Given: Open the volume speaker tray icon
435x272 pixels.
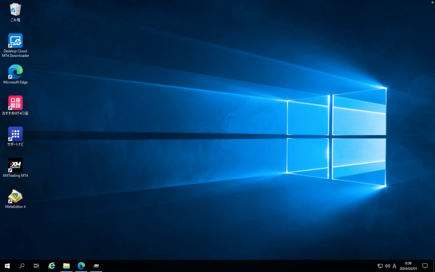Looking at the screenshot, I should coord(387,266).
